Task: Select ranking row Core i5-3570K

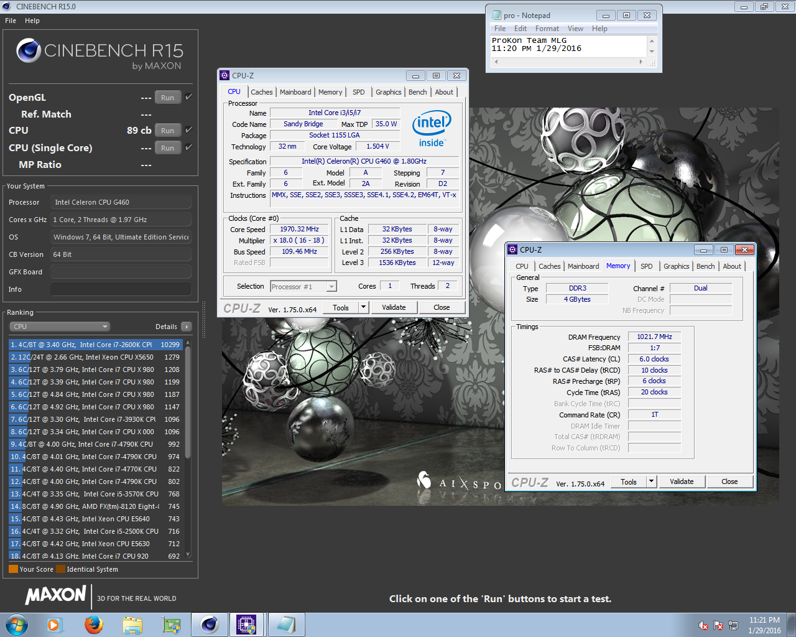Action: tap(96, 494)
